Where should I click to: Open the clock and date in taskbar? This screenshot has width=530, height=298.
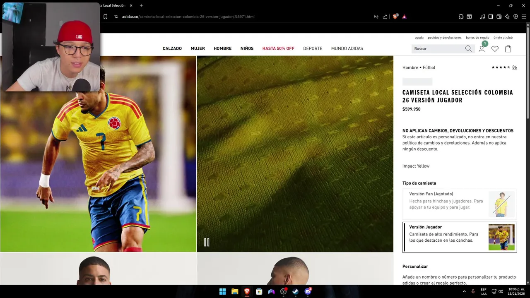coord(516,291)
